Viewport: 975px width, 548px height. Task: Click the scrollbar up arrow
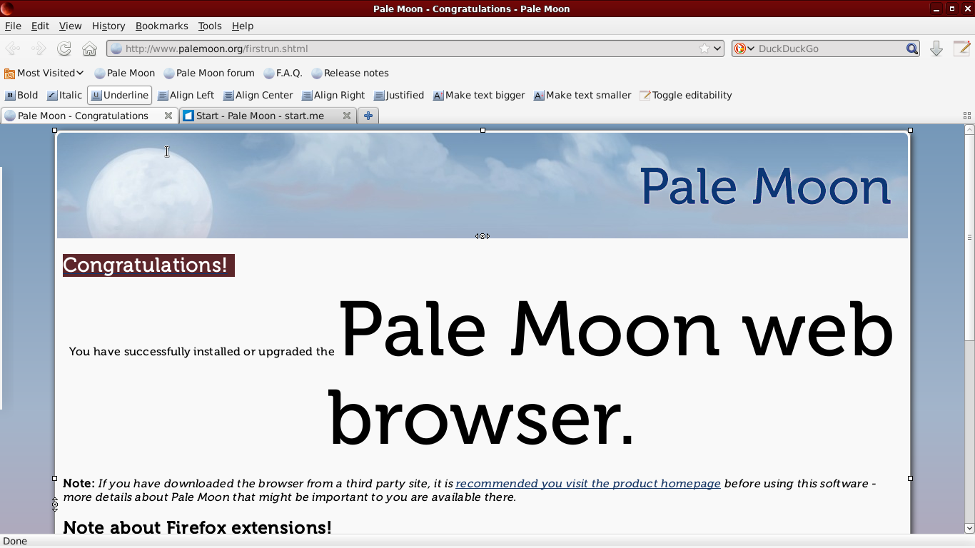969,130
